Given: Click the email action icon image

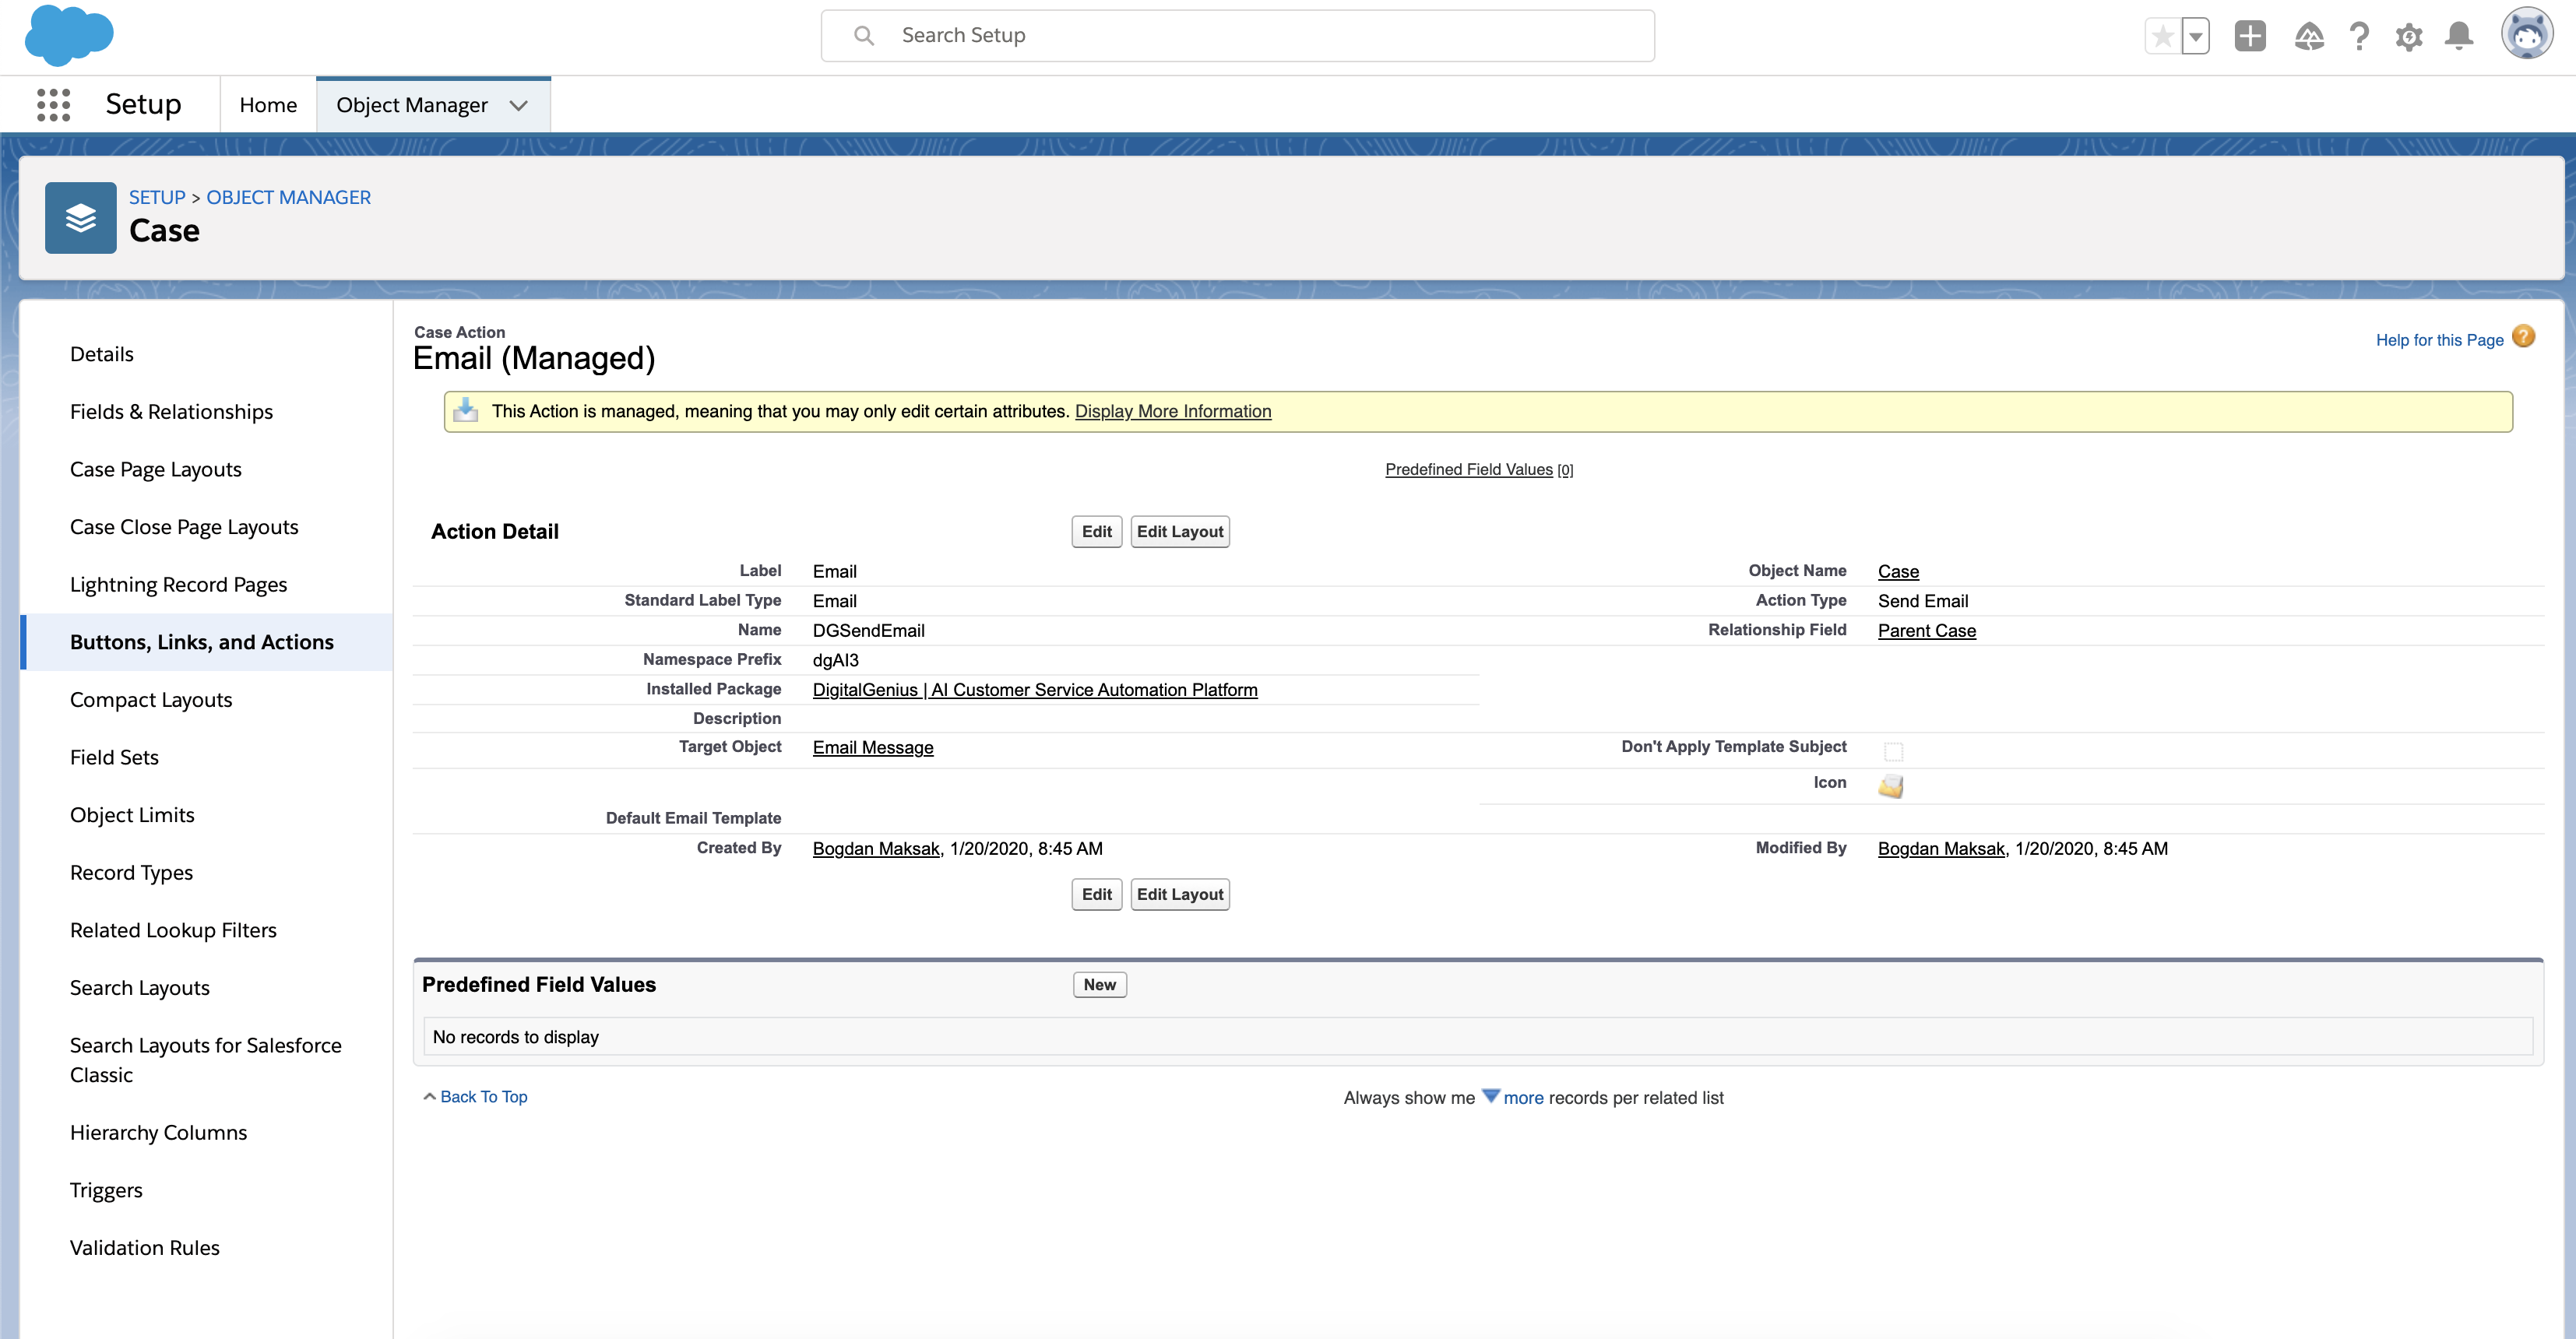Looking at the screenshot, I should pyautogui.click(x=1890, y=786).
